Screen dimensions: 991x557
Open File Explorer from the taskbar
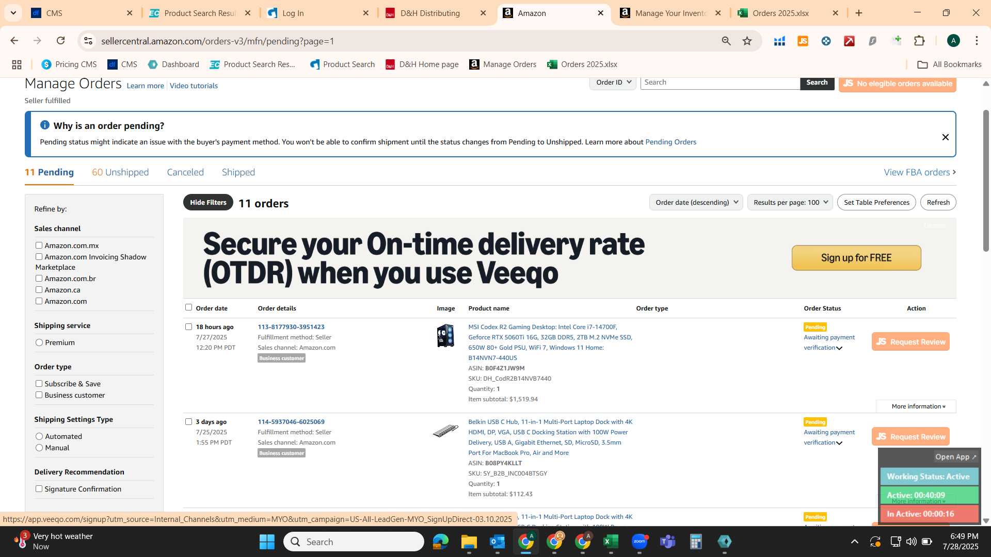pyautogui.click(x=469, y=542)
